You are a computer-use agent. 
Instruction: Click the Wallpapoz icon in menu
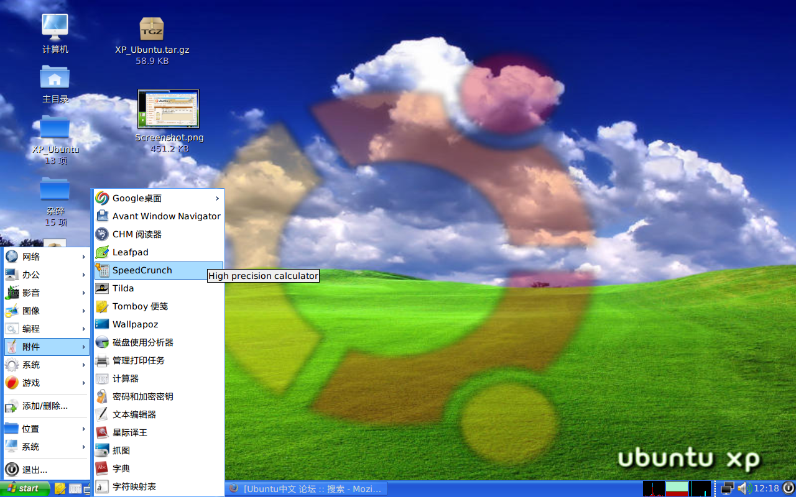pyautogui.click(x=102, y=324)
